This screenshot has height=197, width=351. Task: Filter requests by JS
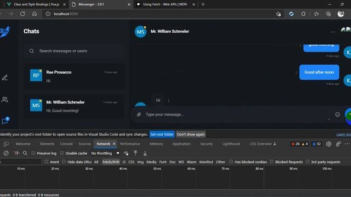coord(124,162)
